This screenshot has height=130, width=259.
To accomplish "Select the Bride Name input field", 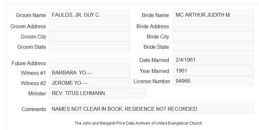I will [x=213, y=15].
